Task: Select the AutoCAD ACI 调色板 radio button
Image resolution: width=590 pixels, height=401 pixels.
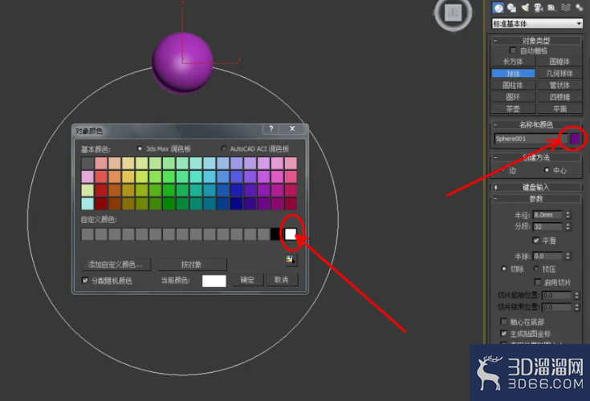Action: [224, 148]
